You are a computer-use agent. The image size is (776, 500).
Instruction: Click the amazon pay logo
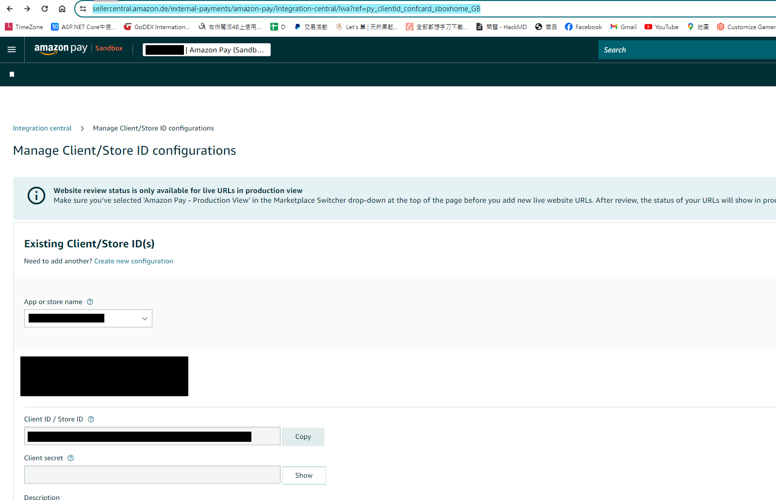pos(61,48)
